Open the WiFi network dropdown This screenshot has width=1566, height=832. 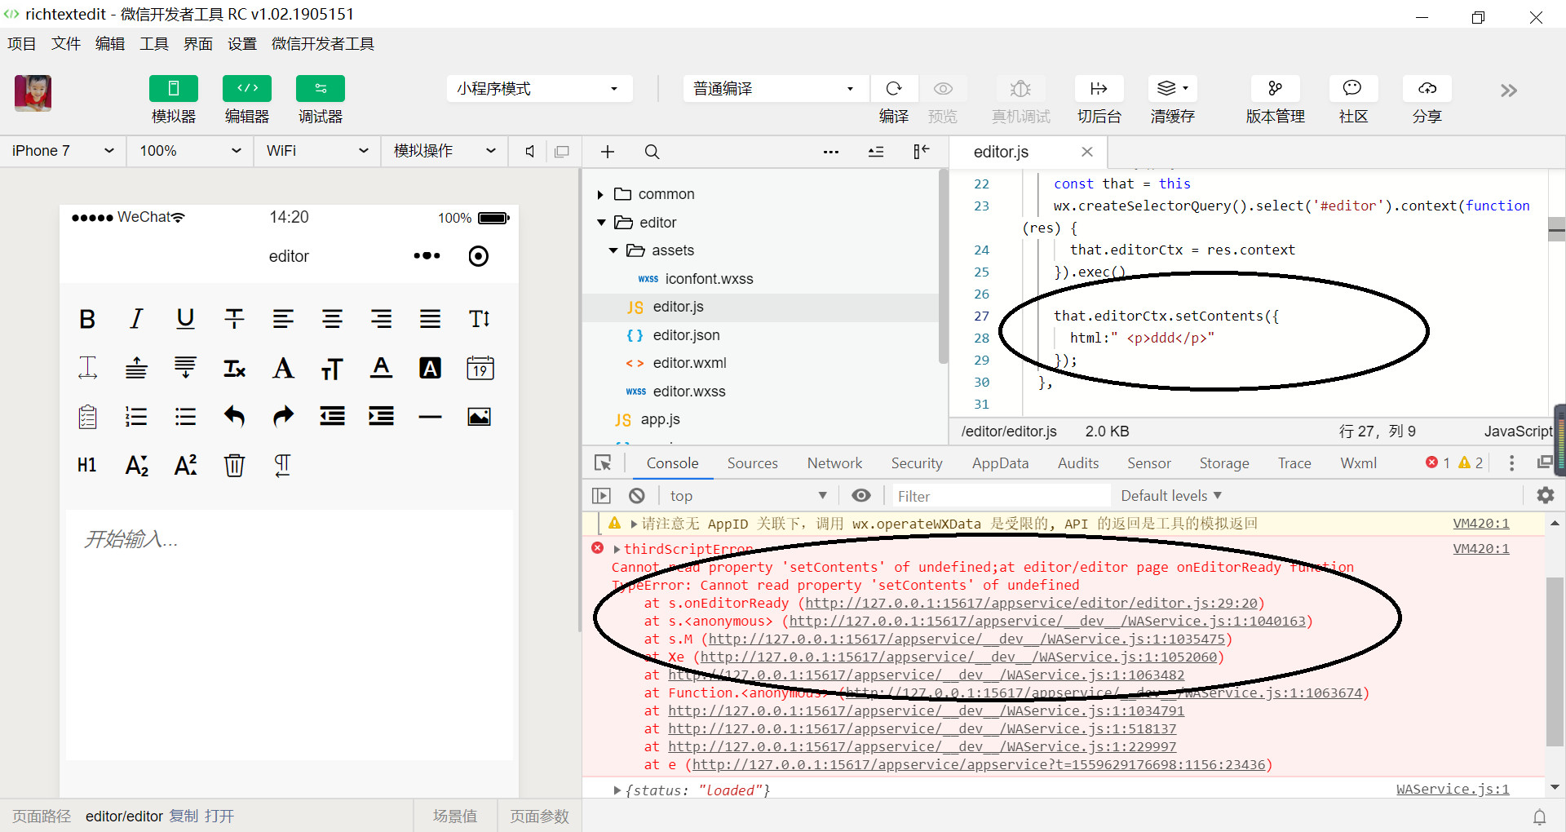[x=317, y=151]
